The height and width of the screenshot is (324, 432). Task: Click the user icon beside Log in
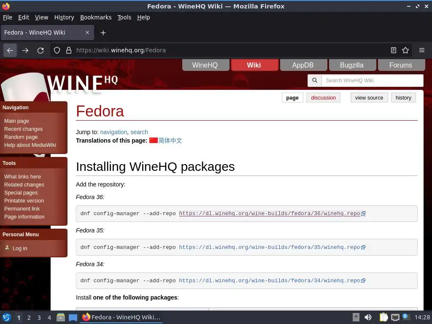click(x=7, y=248)
